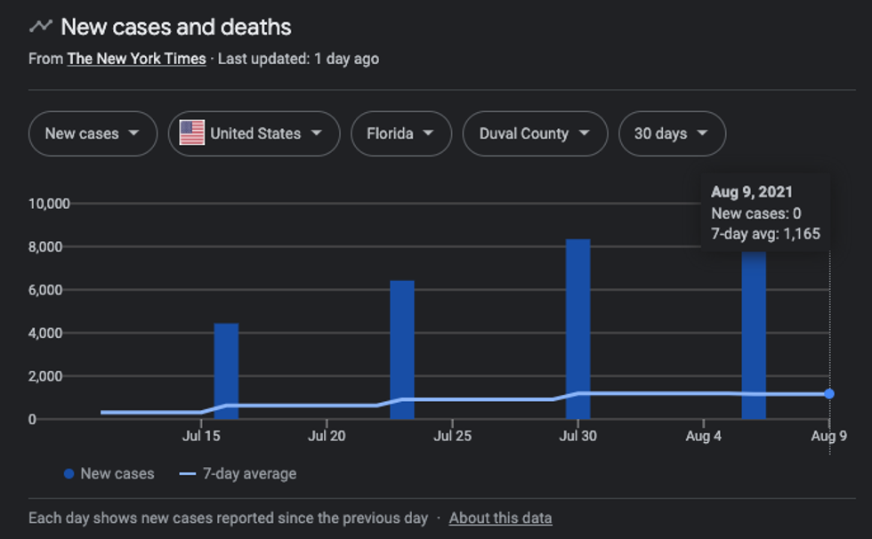Click the Jul 25 x-axis date label

452,436
